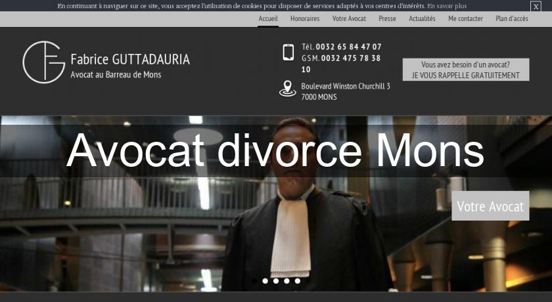The height and width of the screenshot is (302, 552).
Task: Click the Fabrice GUTTADAURIA site title
Action: (x=130, y=60)
